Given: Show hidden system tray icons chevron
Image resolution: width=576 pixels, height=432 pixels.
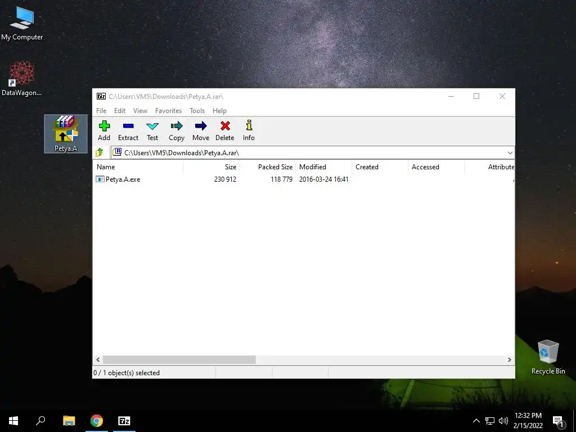Looking at the screenshot, I should pos(476,421).
